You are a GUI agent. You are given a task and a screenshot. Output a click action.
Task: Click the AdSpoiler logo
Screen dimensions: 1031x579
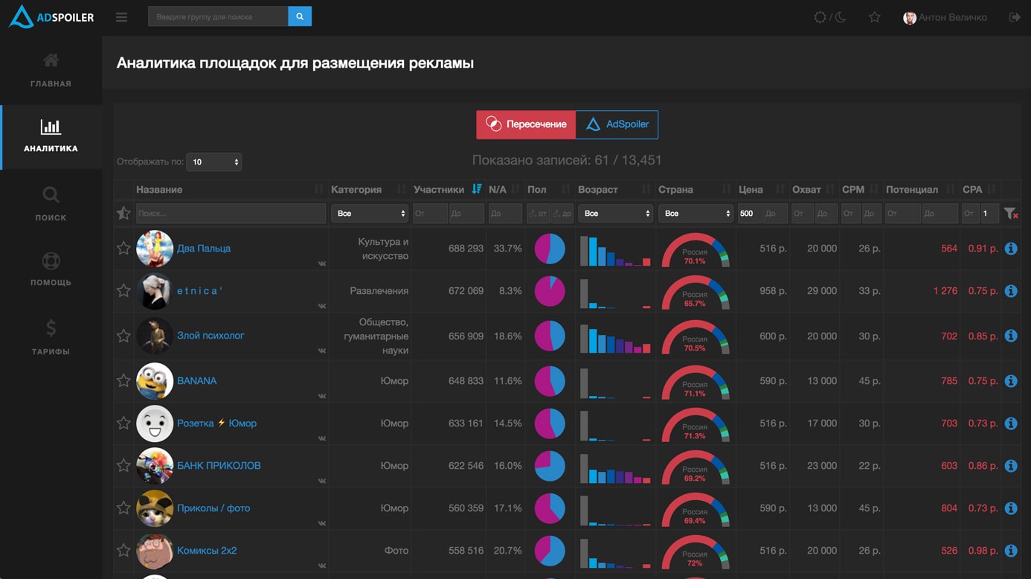pos(51,17)
